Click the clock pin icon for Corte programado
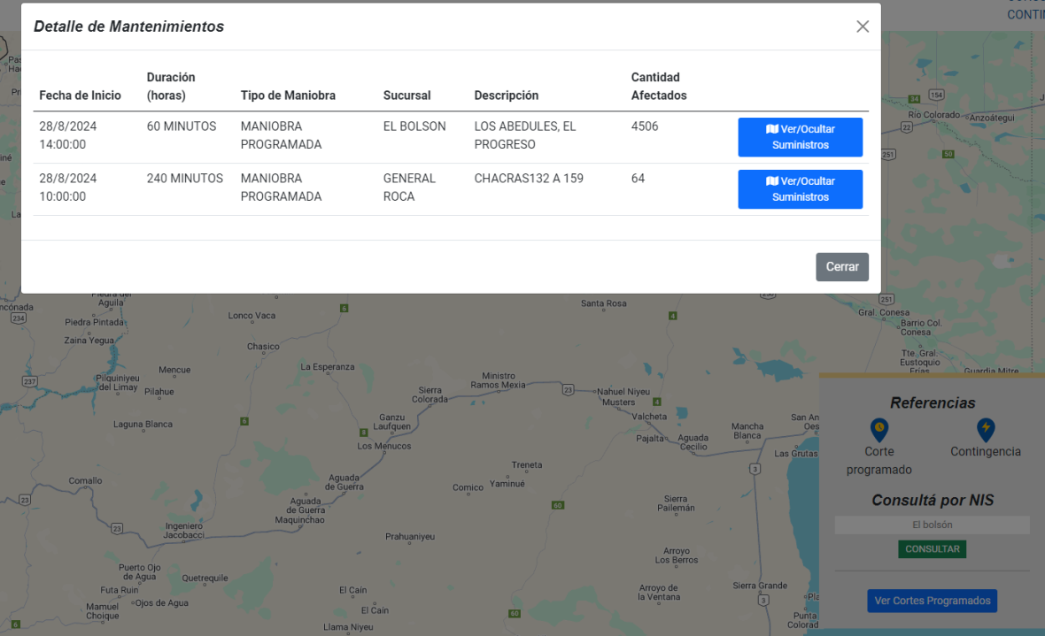The width and height of the screenshot is (1045, 636). (x=879, y=430)
